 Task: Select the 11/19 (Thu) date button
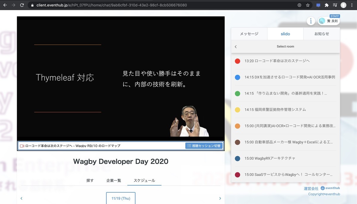point(121,198)
